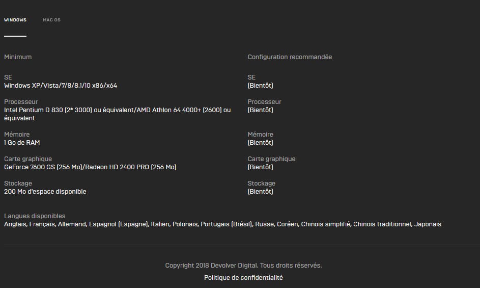480x288 pixels.
Task: Click Bientôt under the recommended Processeur label
Action: pyautogui.click(x=260, y=110)
